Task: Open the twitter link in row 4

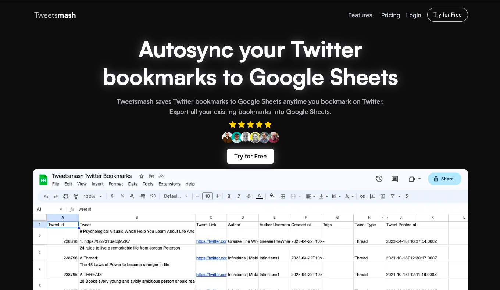Action: [x=211, y=275]
